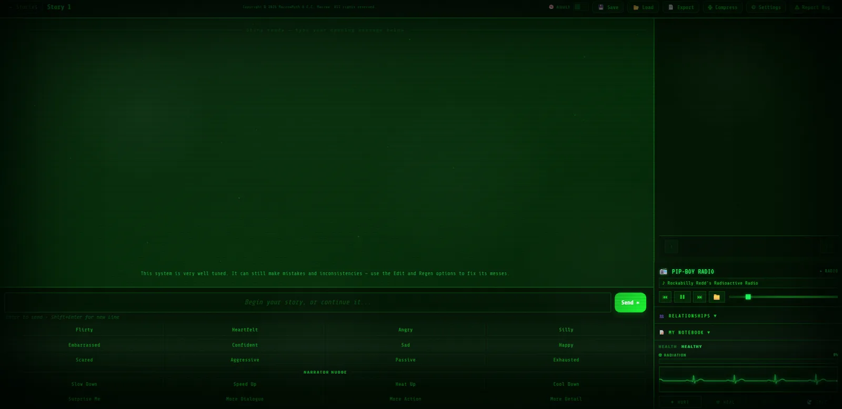Click the Heat Up narrator nudge
The width and height of the screenshot is (842, 409).
(x=405, y=384)
